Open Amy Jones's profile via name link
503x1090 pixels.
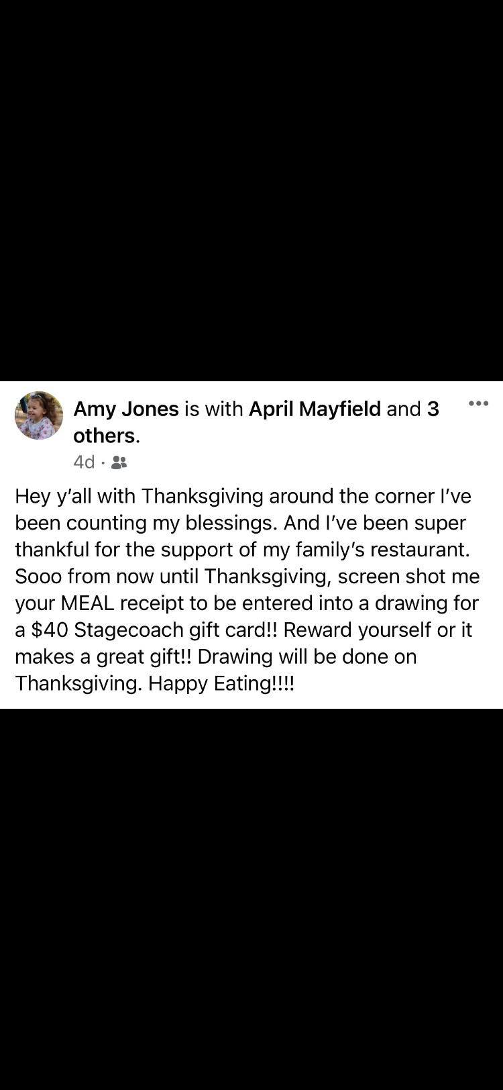coord(126,409)
